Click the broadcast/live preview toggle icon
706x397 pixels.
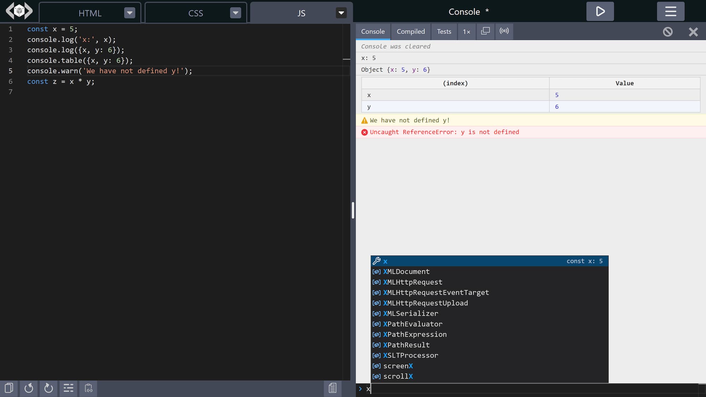(504, 31)
